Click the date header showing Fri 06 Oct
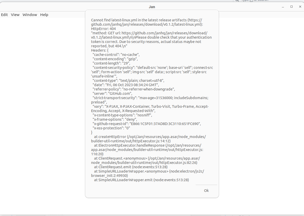304x216 pixels. 125,85
